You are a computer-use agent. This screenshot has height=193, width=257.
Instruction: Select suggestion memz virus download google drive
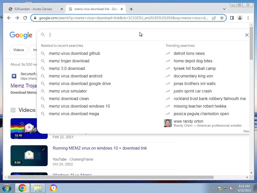(x=80, y=83)
